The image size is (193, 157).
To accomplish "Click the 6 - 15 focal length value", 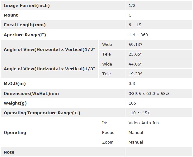I will pos(135,25).
